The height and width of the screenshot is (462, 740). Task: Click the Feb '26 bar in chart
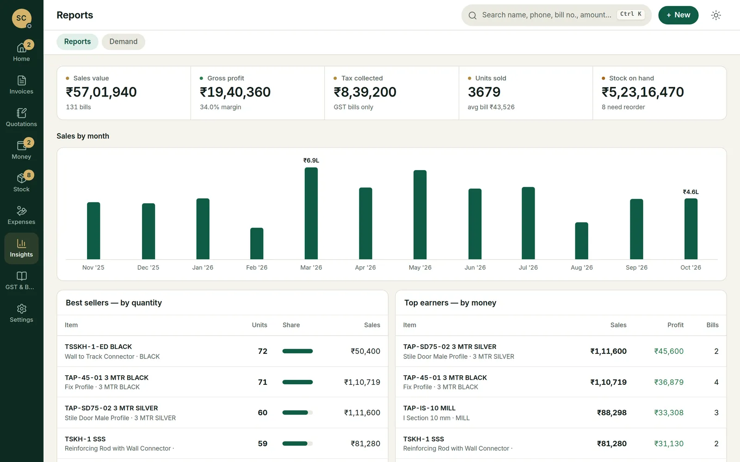coord(257,243)
